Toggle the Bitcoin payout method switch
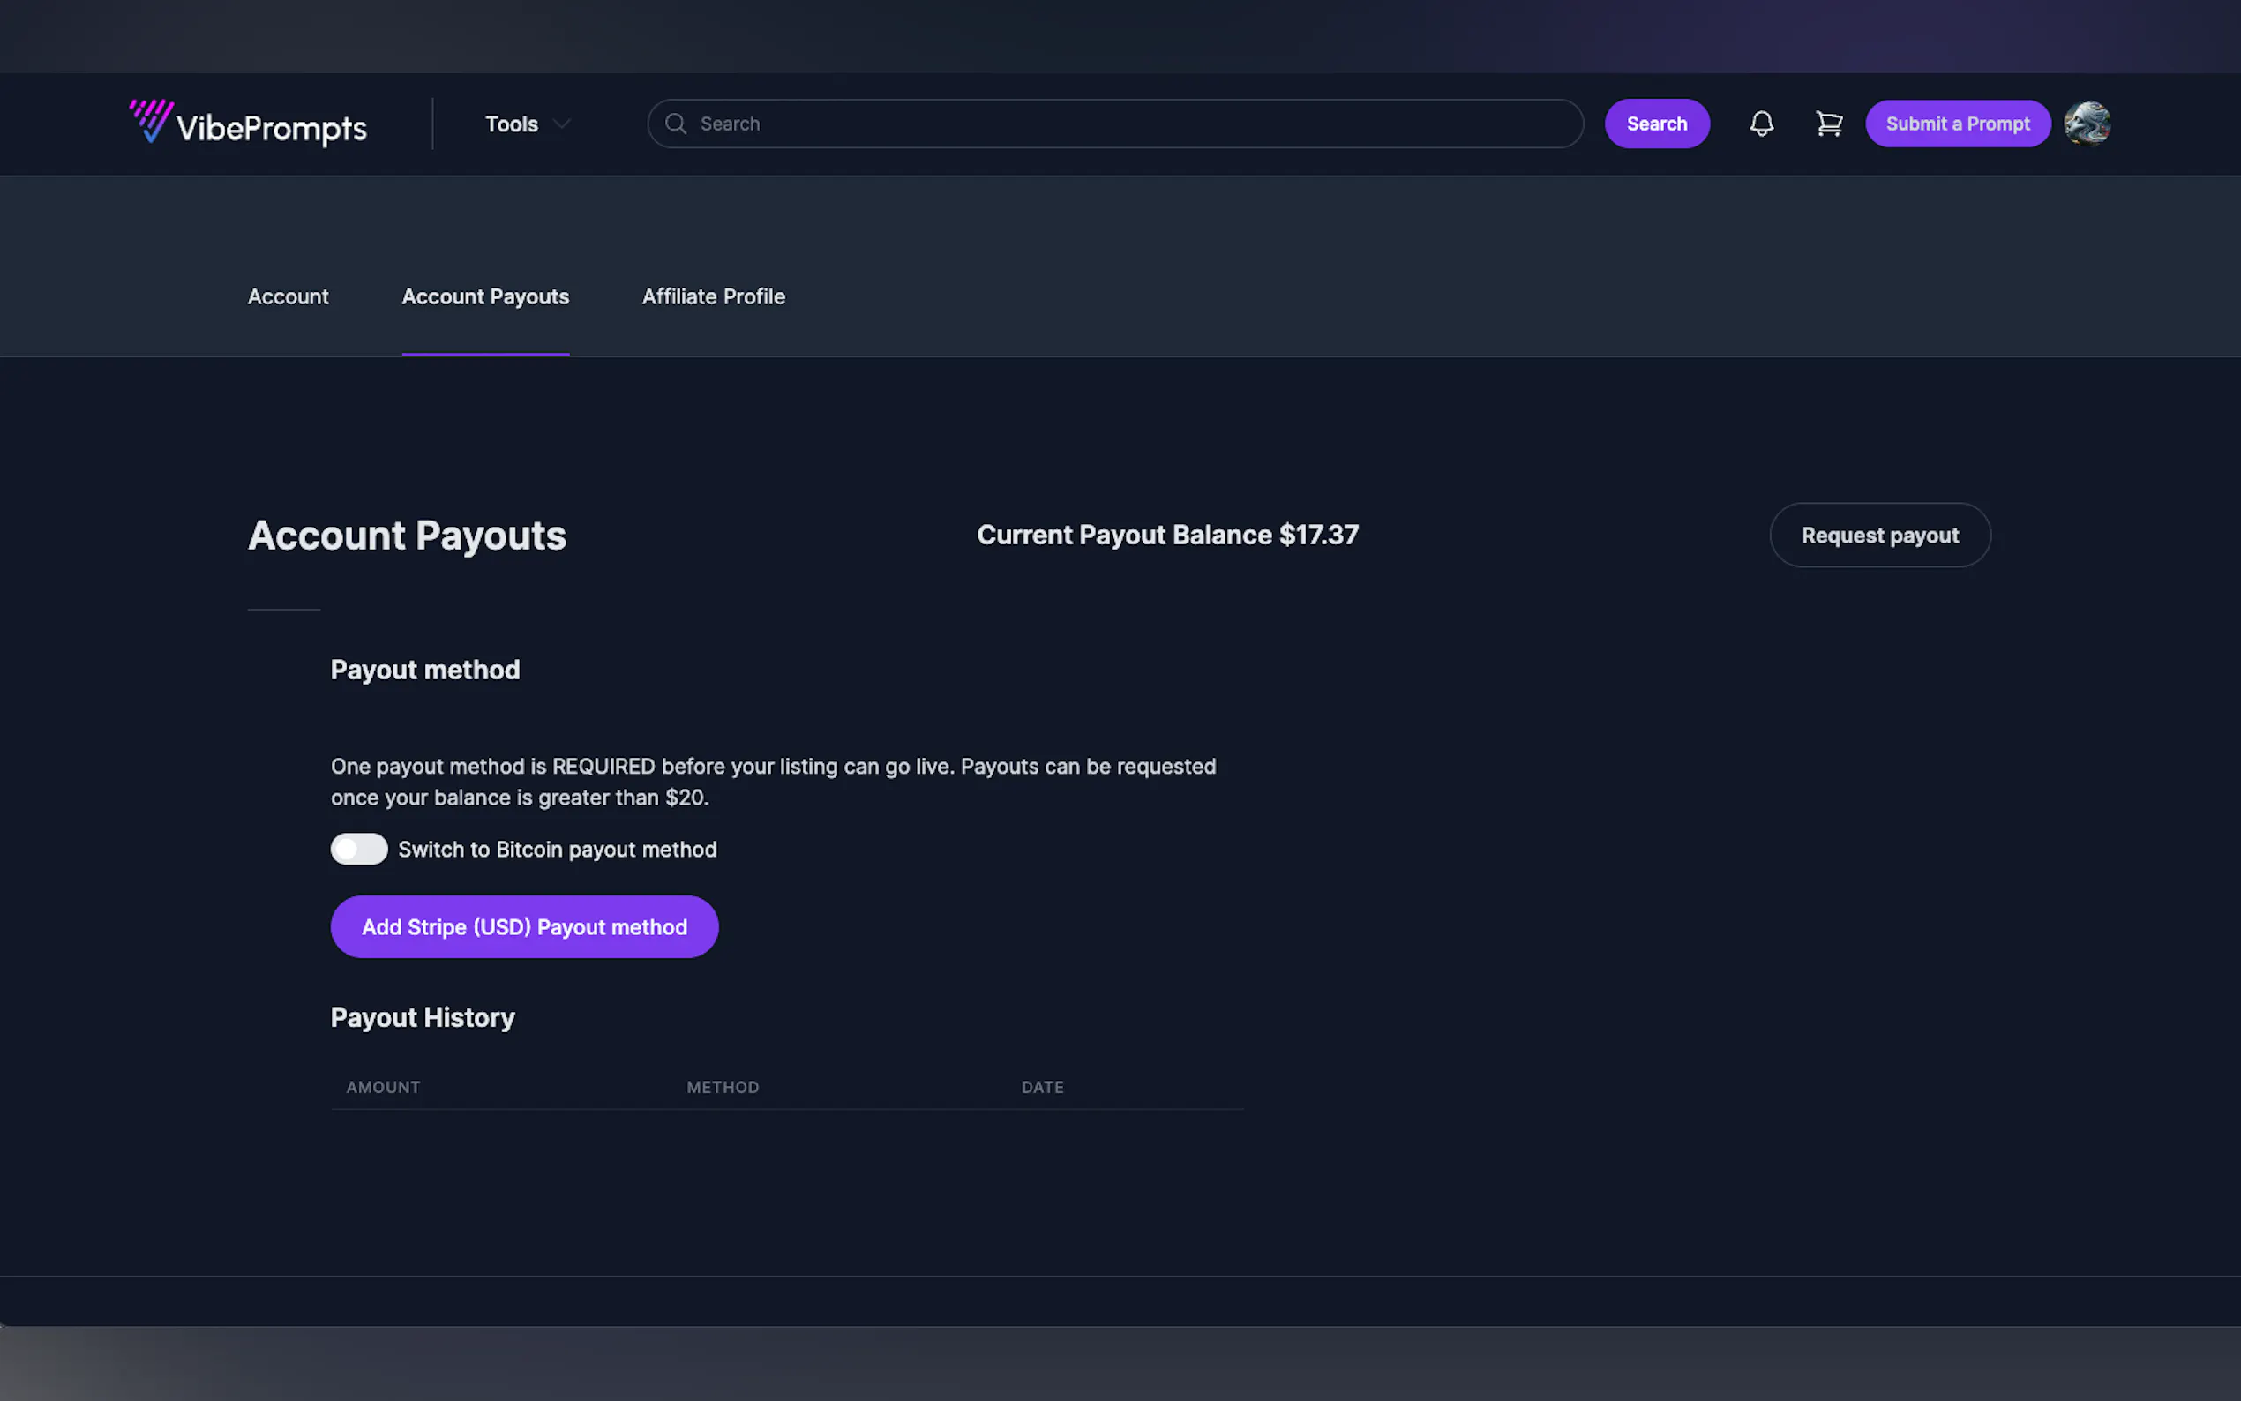Viewport: 2241px width, 1401px height. tap(359, 849)
